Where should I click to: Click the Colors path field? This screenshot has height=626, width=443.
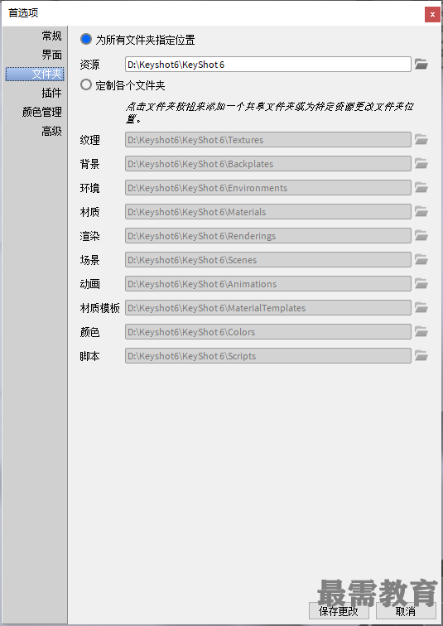(267, 332)
